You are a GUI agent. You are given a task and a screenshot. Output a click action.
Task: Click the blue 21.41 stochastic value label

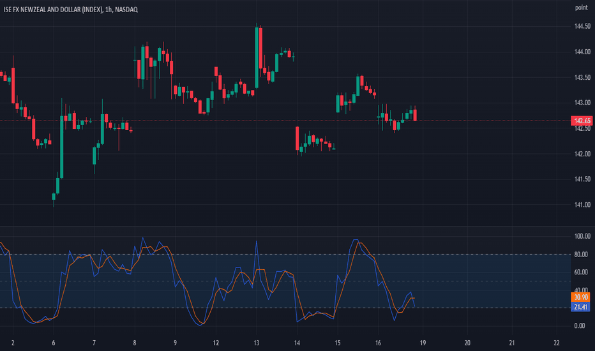(x=580, y=307)
